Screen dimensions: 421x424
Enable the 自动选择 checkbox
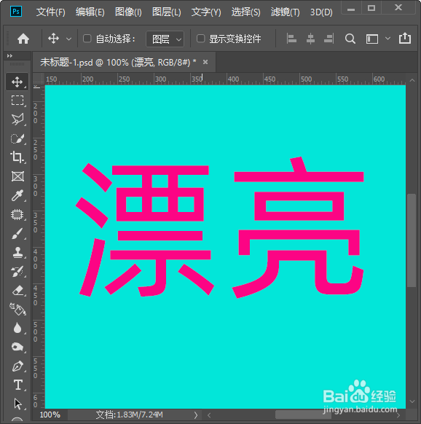(87, 39)
